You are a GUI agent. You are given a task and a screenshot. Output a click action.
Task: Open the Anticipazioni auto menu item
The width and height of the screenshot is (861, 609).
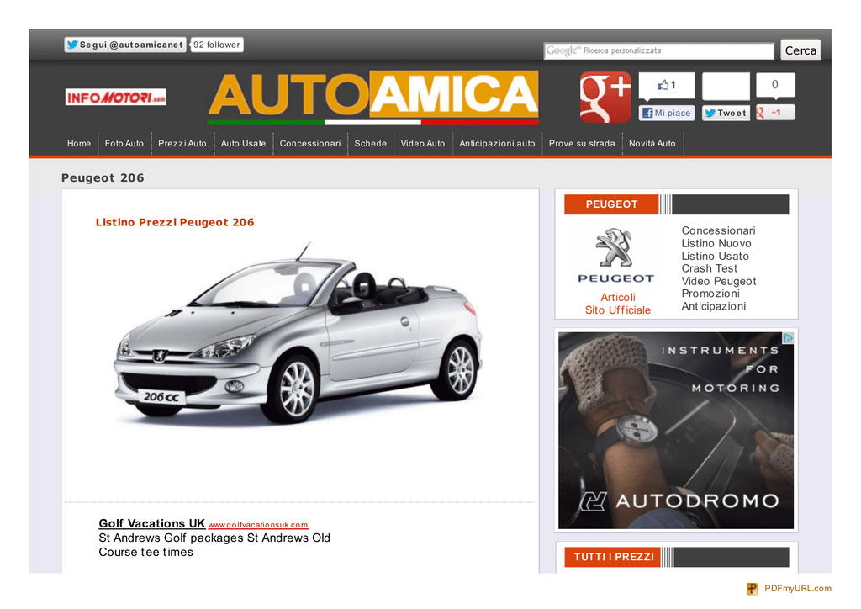coord(497,143)
